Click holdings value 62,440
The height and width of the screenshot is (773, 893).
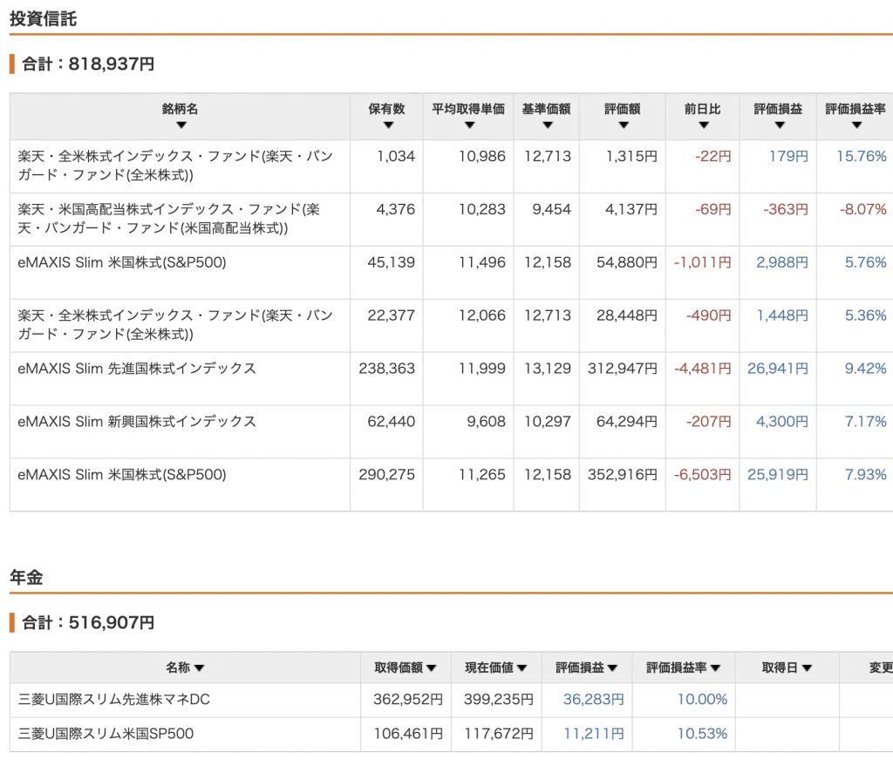(392, 421)
